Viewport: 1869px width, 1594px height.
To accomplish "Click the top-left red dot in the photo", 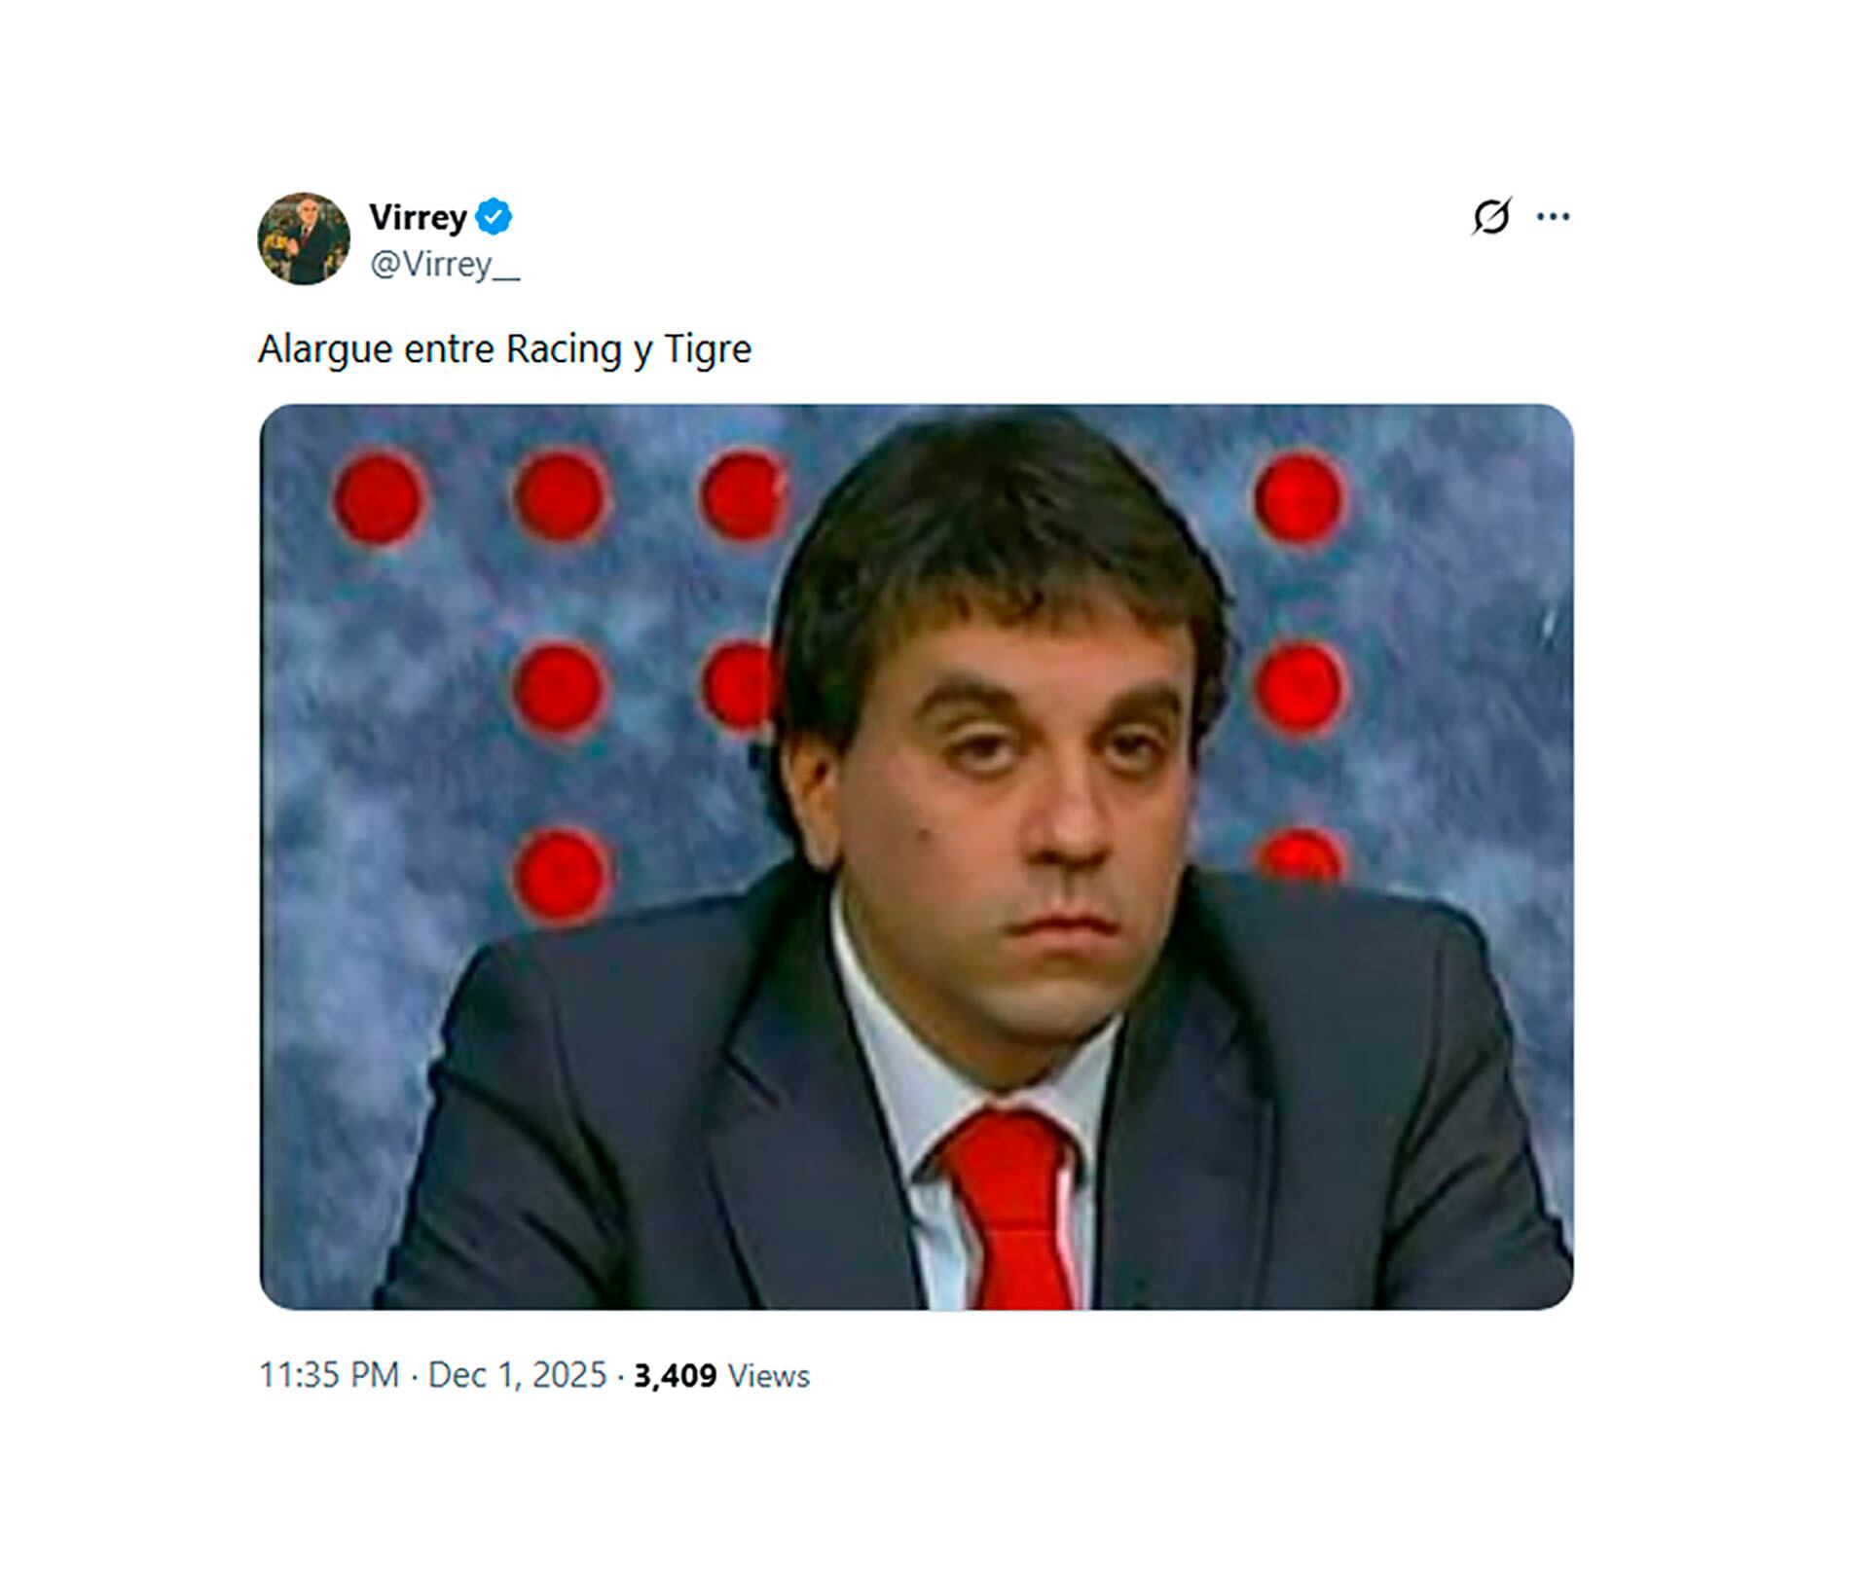I will pos(378,496).
